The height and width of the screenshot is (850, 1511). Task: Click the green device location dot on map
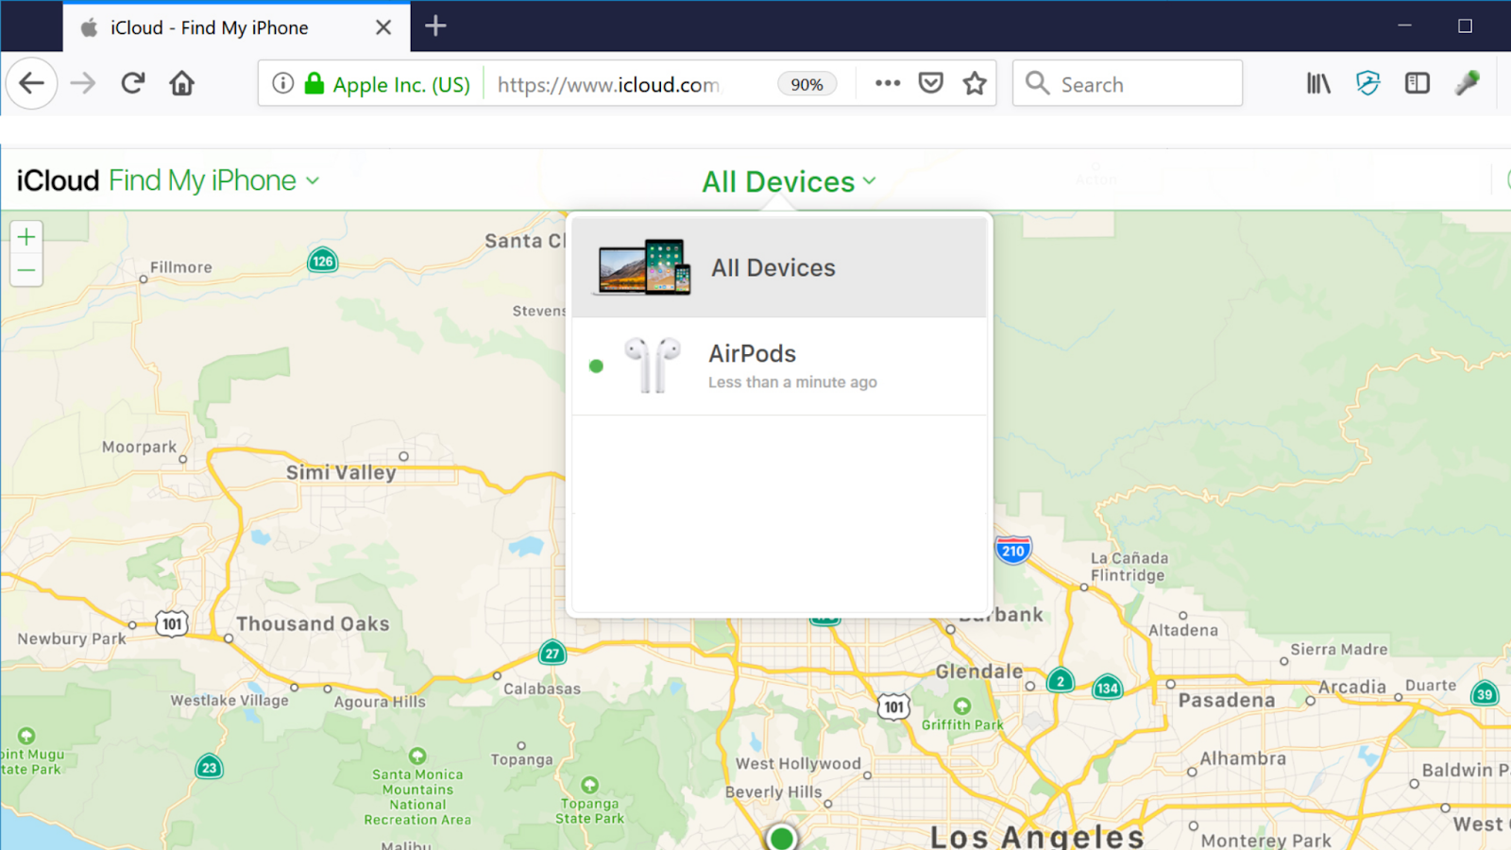tap(781, 838)
